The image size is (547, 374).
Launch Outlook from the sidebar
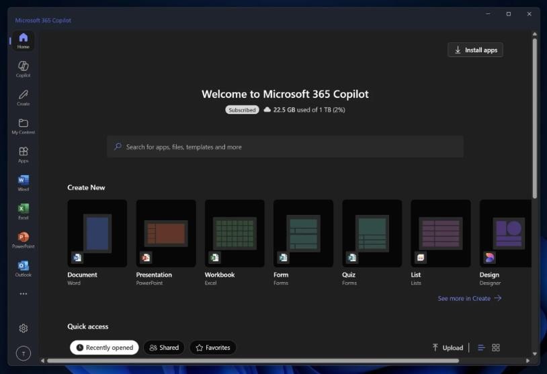pos(24,269)
